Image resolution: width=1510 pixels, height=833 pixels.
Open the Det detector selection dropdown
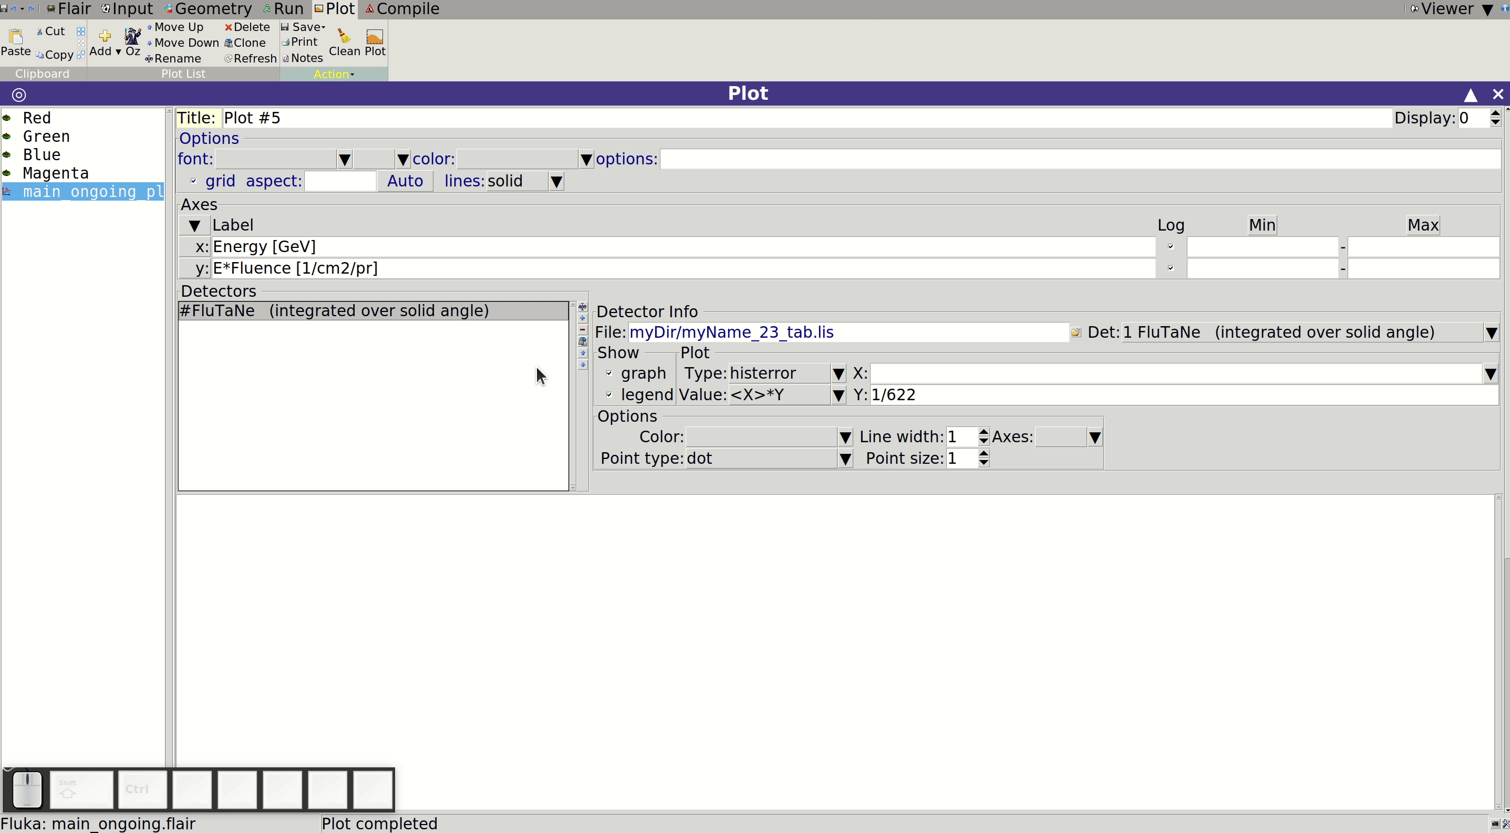click(1491, 333)
